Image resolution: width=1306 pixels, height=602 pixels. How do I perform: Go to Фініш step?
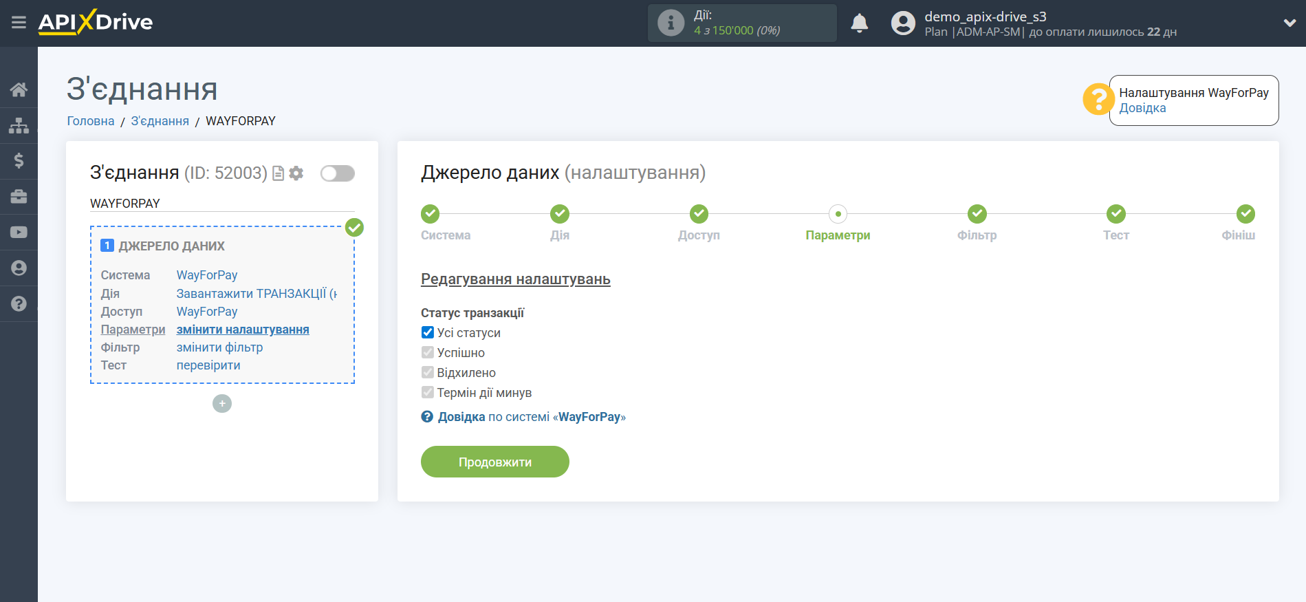pyautogui.click(x=1245, y=214)
